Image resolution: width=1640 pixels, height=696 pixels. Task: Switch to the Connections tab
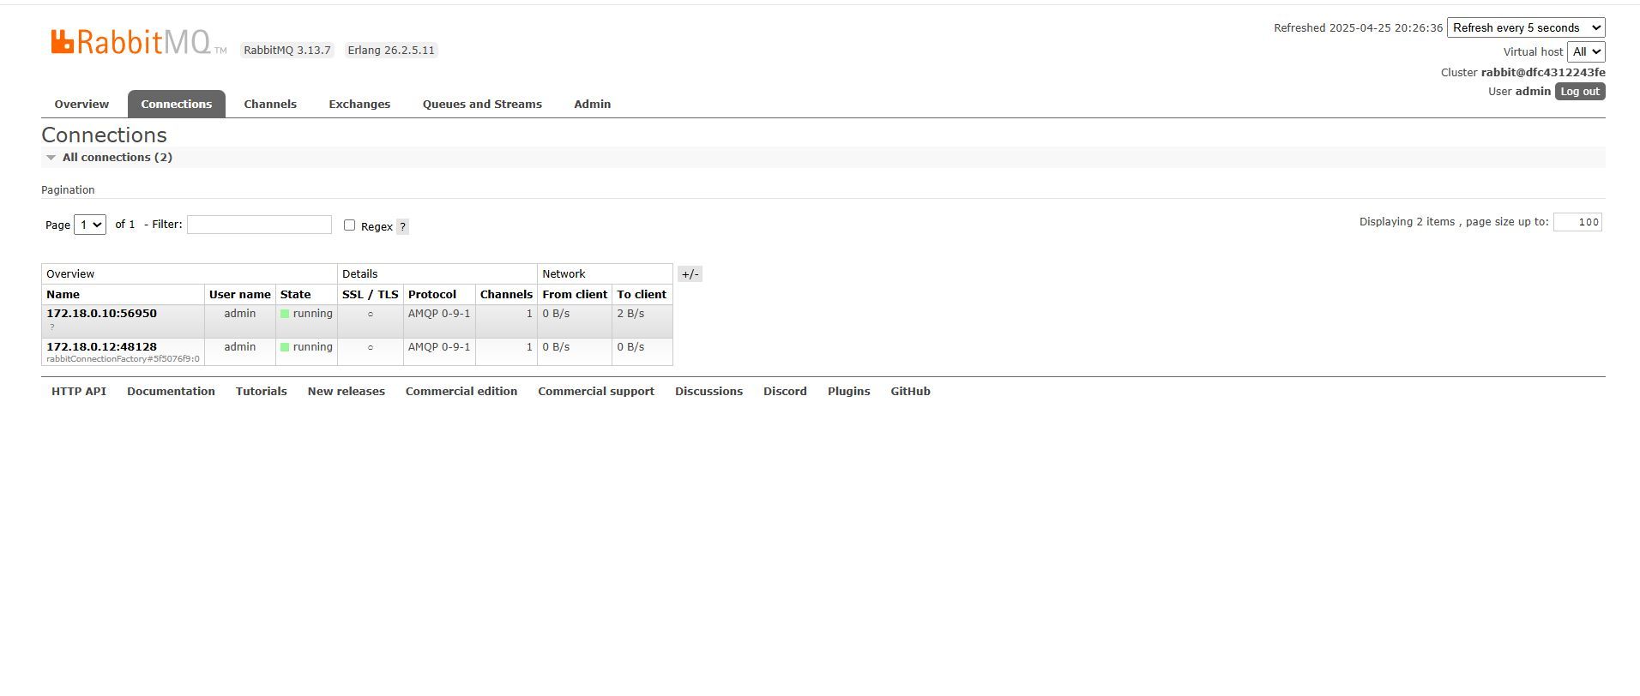(177, 104)
